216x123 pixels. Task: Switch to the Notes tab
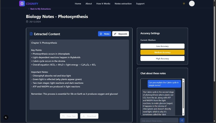click(x=105, y=34)
